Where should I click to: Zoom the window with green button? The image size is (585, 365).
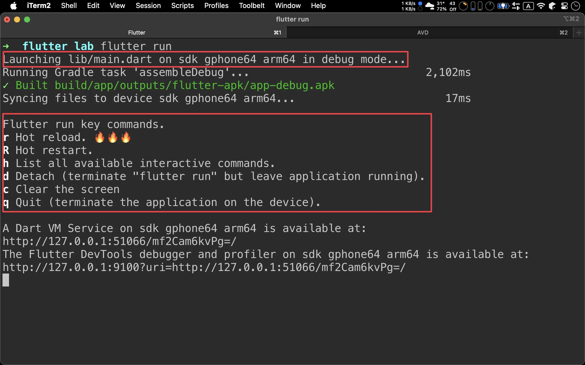27,19
